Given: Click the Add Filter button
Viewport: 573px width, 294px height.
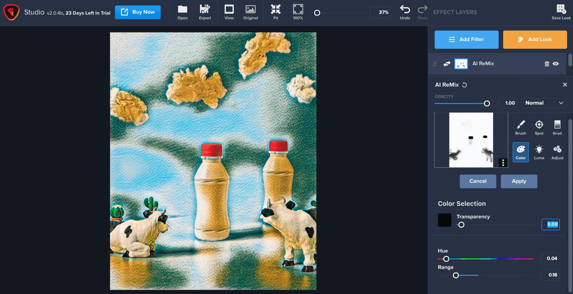Looking at the screenshot, I should pyautogui.click(x=466, y=39).
